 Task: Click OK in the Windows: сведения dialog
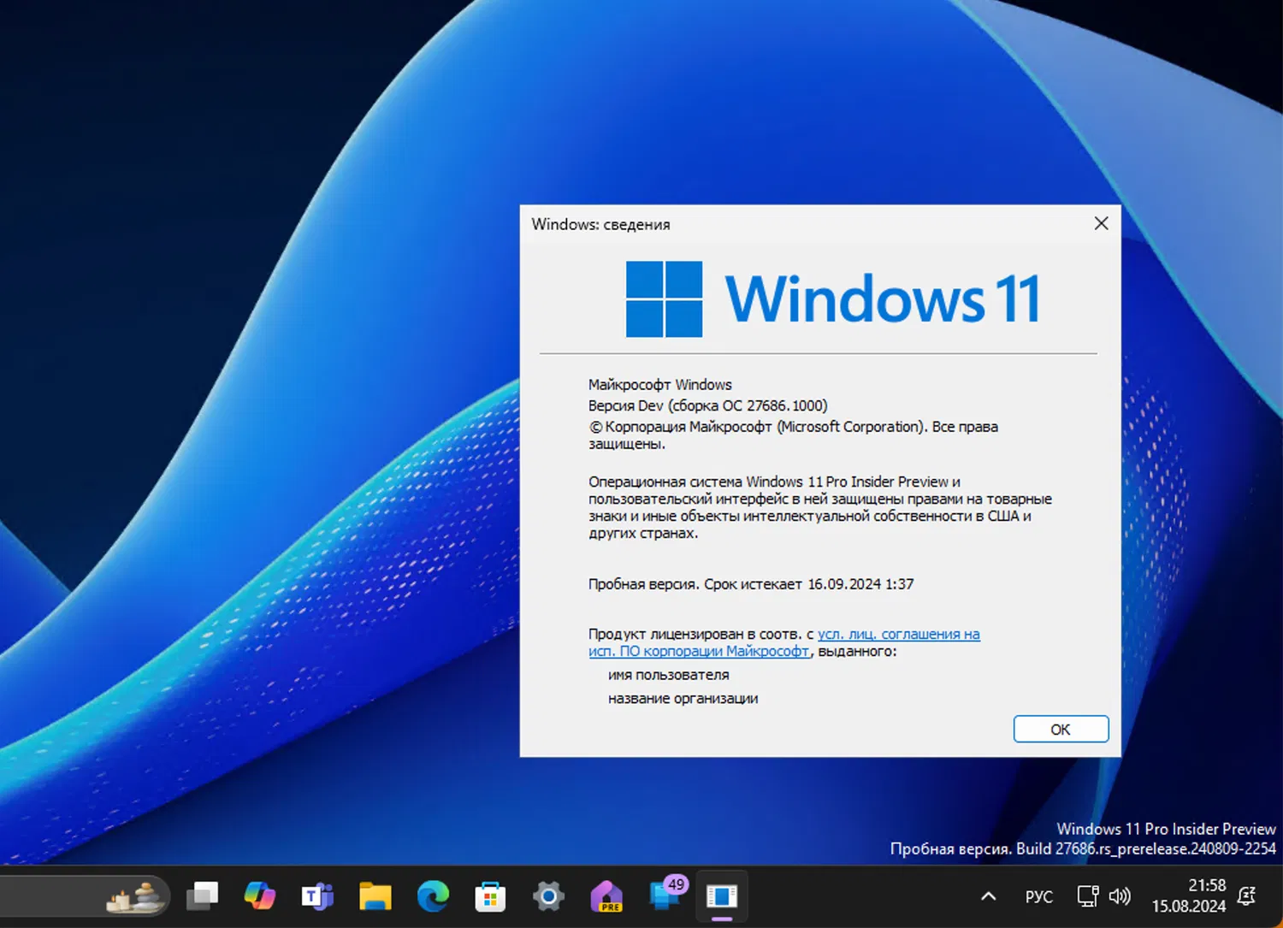click(1061, 730)
